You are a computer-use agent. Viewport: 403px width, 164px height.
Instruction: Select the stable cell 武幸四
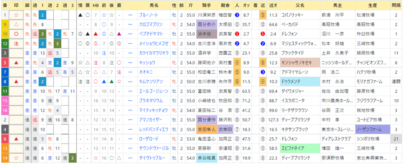(x=225, y=129)
